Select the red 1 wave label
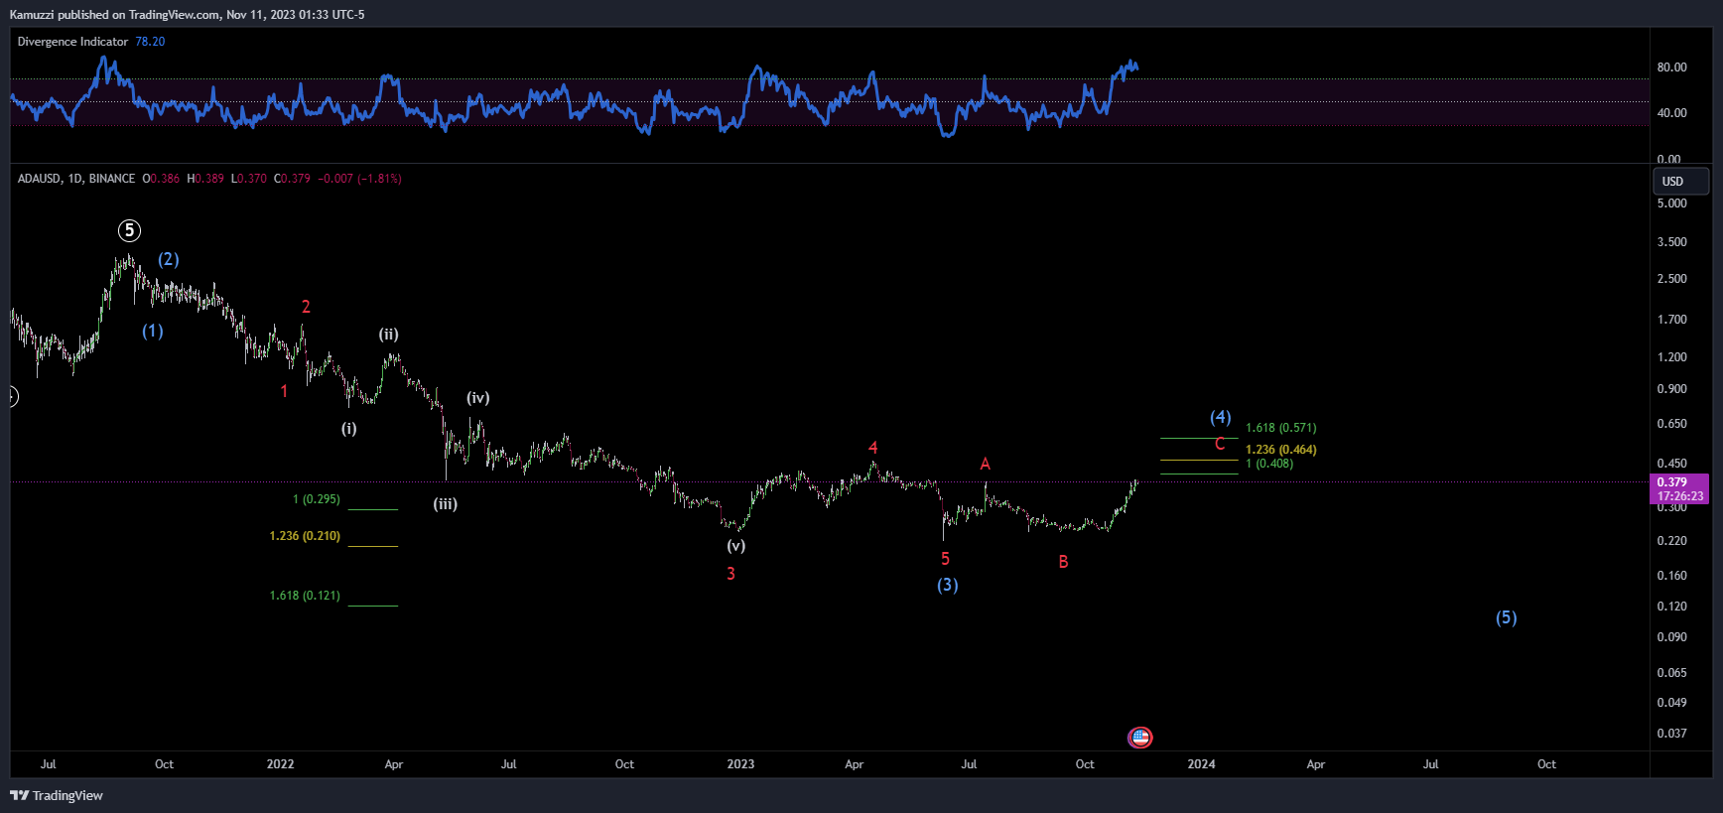 tap(284, 391)
